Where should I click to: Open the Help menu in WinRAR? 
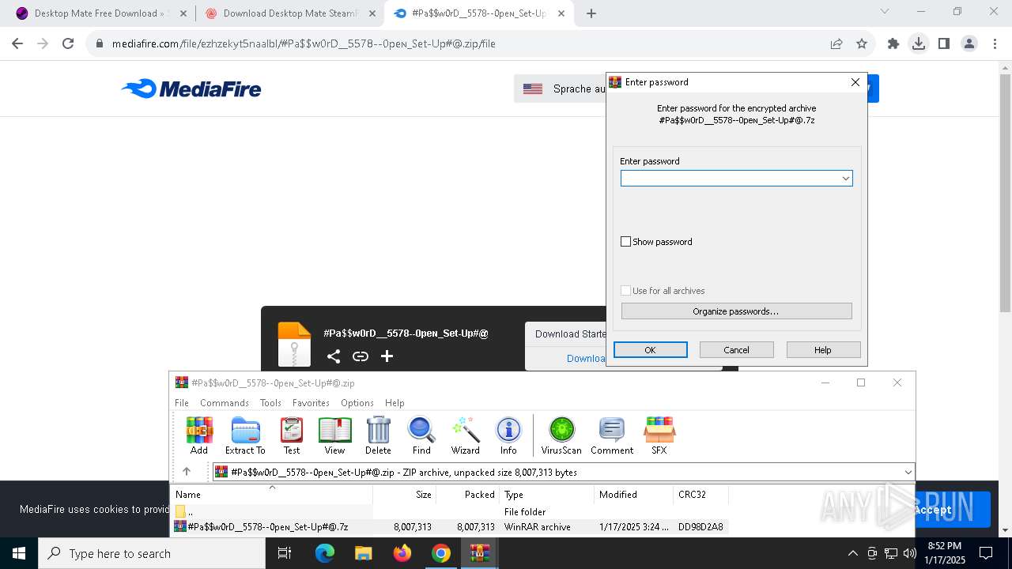point(395,402)
